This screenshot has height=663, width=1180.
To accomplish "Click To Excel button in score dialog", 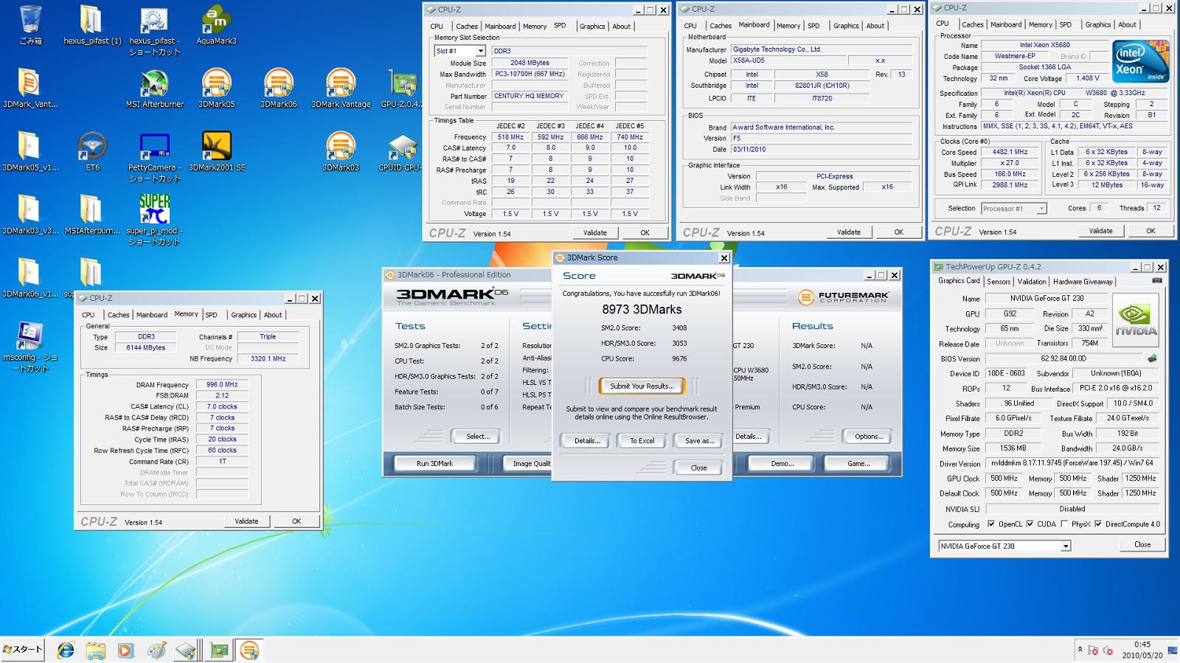I will point(642,441).
